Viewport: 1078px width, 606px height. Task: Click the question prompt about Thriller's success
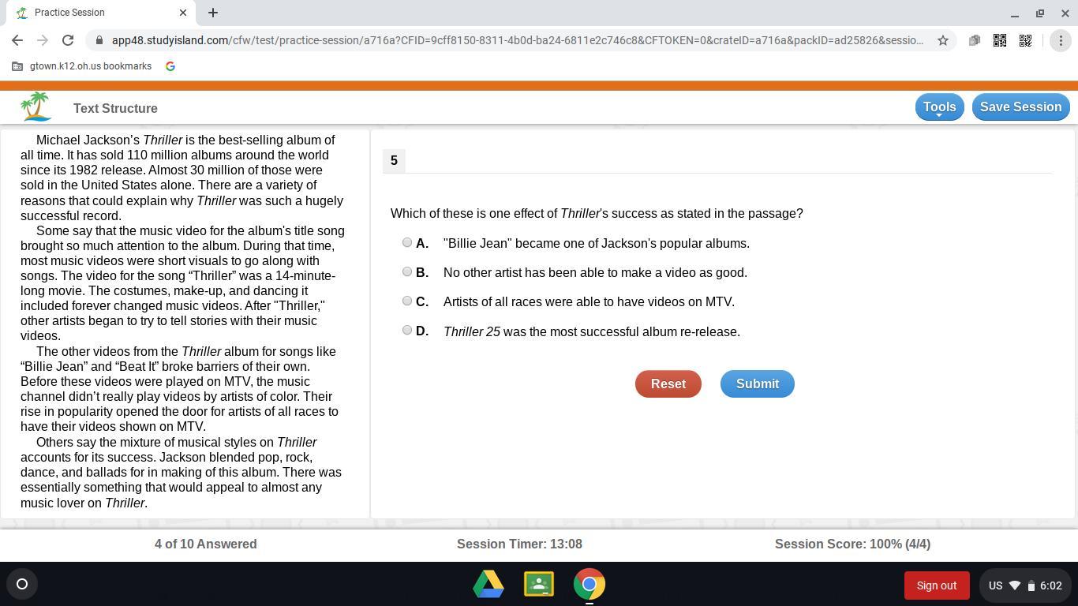click(x=597, y=214)
